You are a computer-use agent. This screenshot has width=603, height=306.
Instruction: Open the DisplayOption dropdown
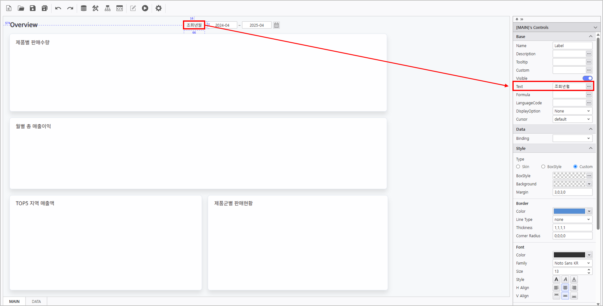pyautogui.click(x=573, y=111)
